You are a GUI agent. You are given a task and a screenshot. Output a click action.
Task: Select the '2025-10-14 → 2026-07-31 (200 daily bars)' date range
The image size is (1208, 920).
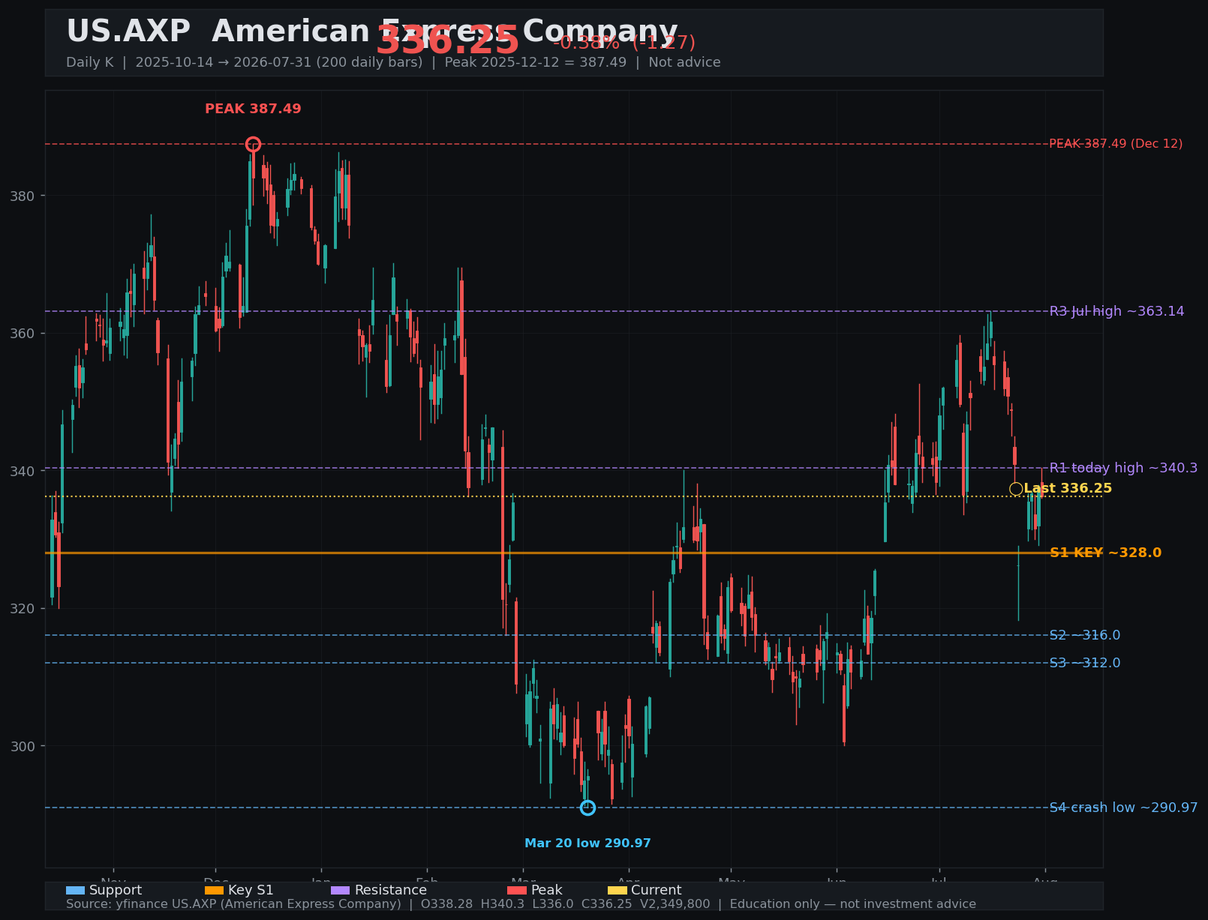click(x=279, y=63)
